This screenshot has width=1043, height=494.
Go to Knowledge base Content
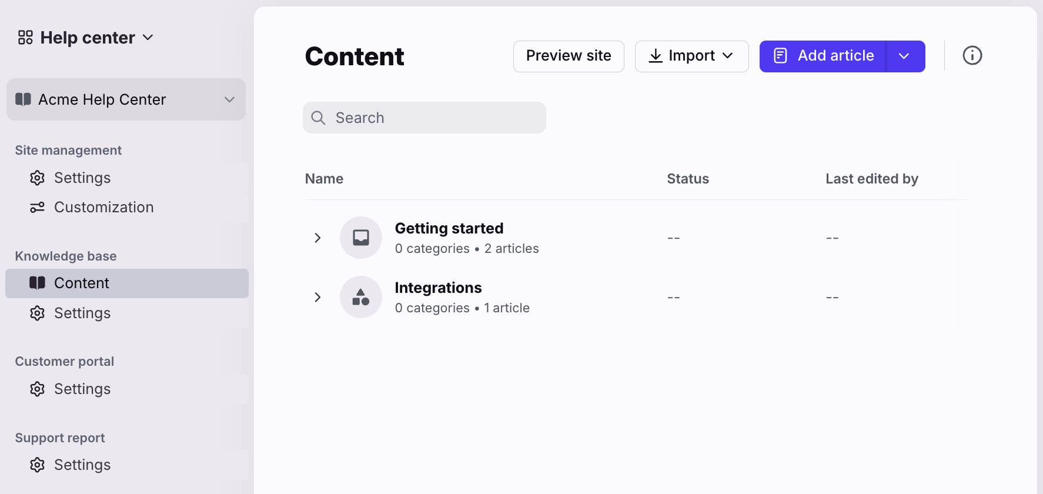coord(127,283)
